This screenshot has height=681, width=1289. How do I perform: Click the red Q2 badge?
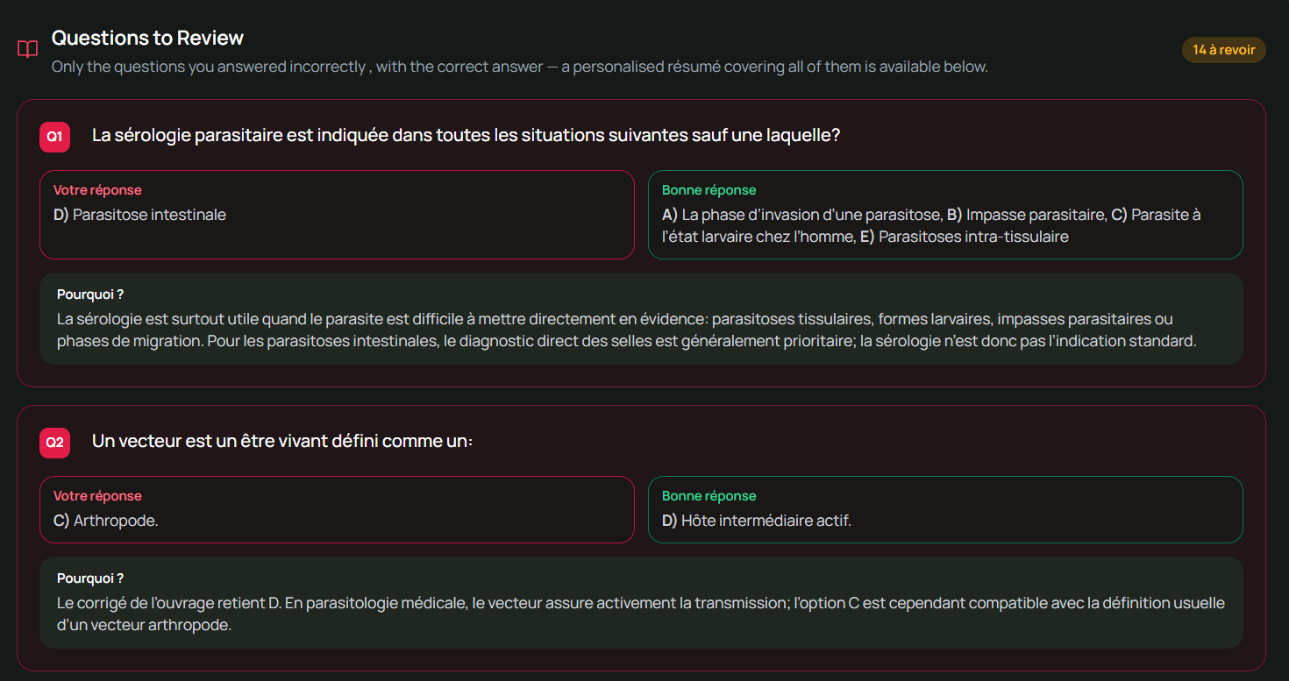54,443
